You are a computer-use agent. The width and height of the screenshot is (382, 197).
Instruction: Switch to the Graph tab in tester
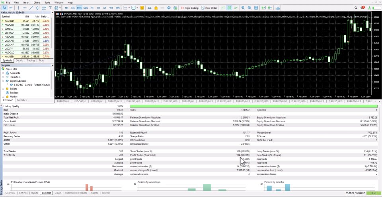58,193
